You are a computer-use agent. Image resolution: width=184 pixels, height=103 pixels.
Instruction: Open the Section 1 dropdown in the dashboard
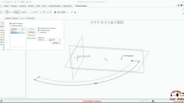27,12
